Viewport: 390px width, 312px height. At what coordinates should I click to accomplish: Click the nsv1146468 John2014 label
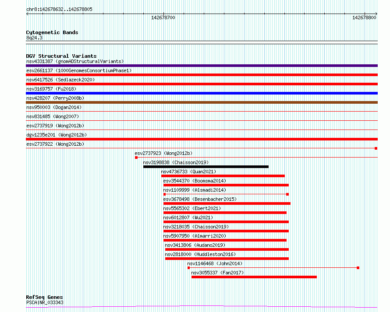tap(215, 263)
